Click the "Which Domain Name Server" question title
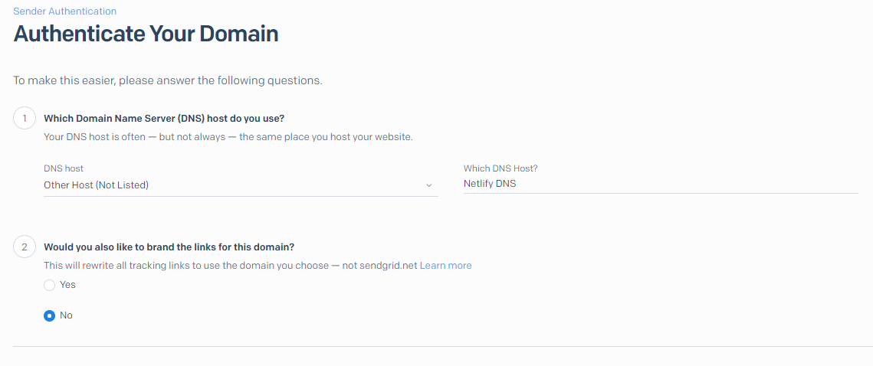The height and width of the screenshot is (366, 873). pos(164,119)
